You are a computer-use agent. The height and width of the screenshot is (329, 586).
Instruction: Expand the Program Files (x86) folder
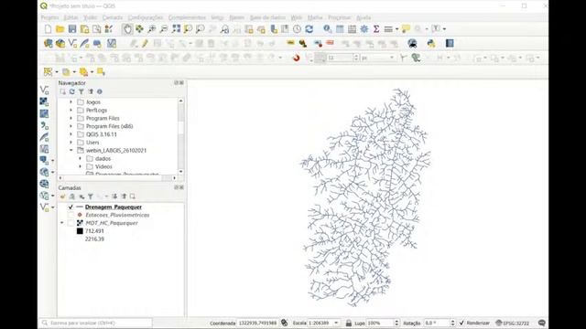coord(71,126)
